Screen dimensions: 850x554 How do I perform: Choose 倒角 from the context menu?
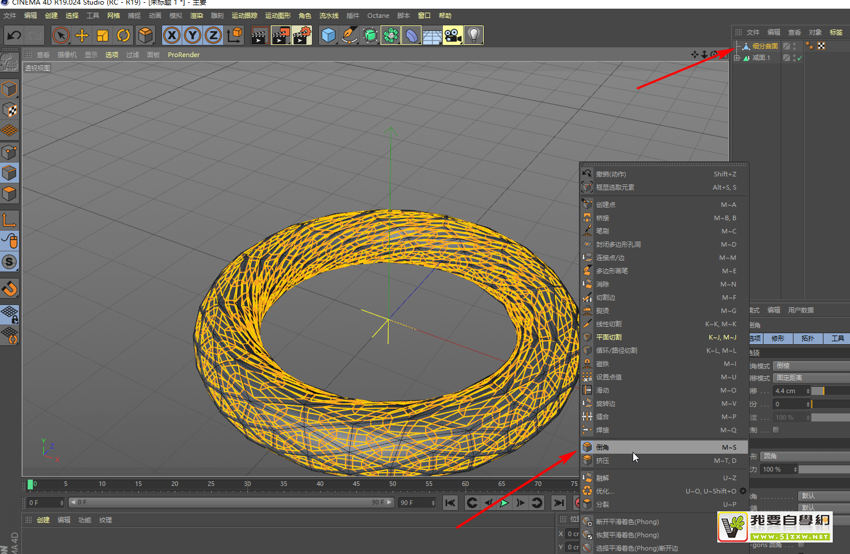tap(603, 447)
